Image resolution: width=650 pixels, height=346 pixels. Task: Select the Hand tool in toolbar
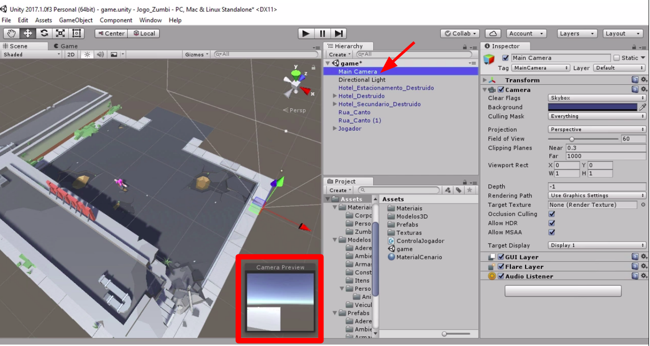coord(11,33)
